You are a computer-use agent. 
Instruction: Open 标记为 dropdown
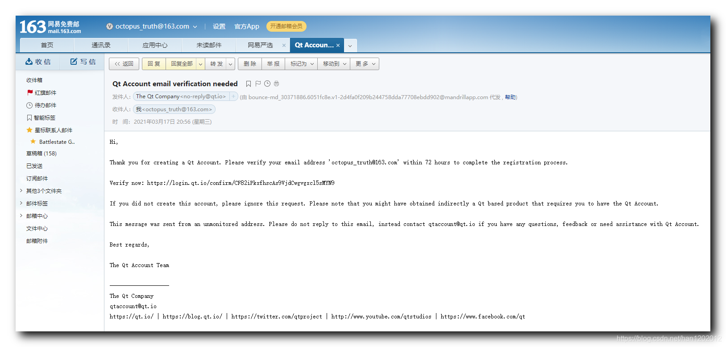(302, 64)
